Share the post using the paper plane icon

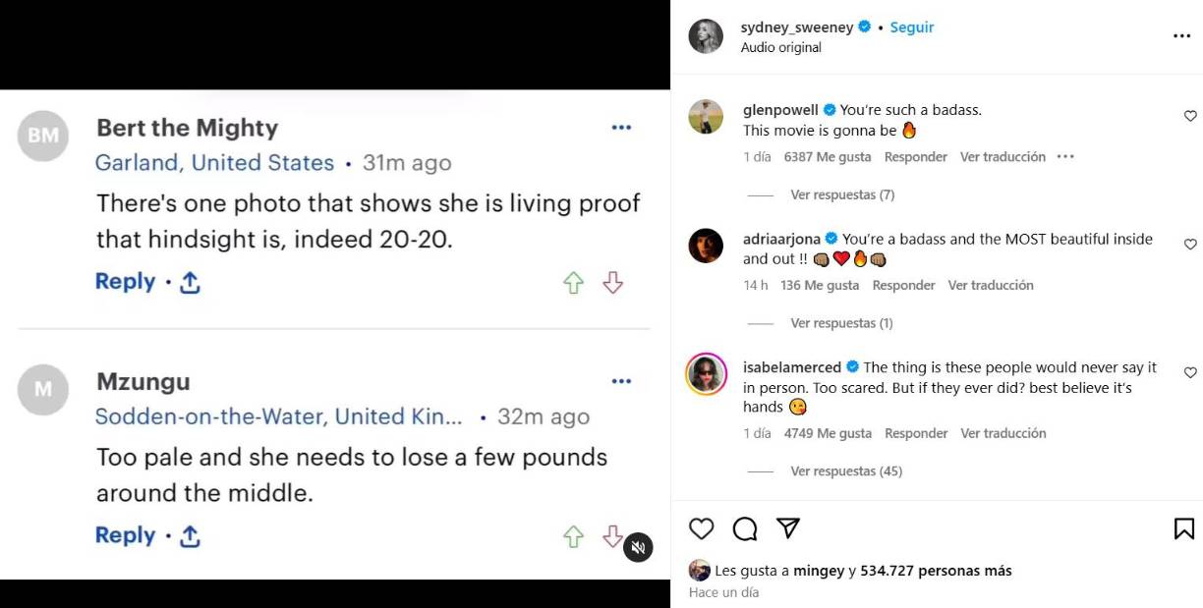787,528
